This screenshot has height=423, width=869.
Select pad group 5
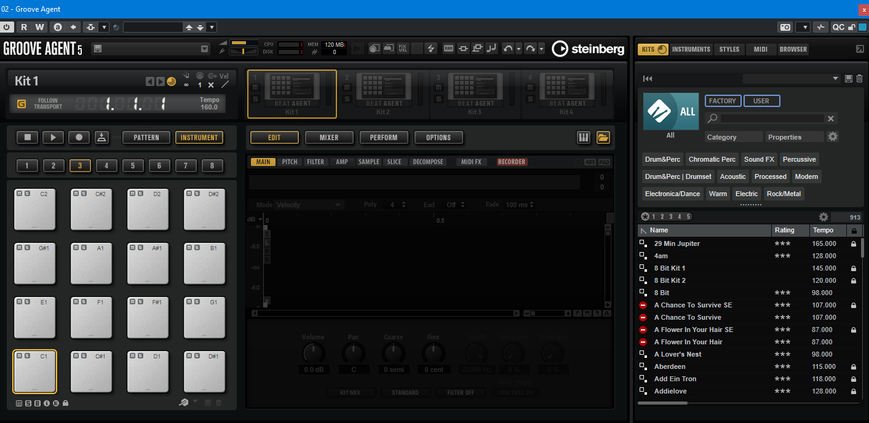pos(133,165)
